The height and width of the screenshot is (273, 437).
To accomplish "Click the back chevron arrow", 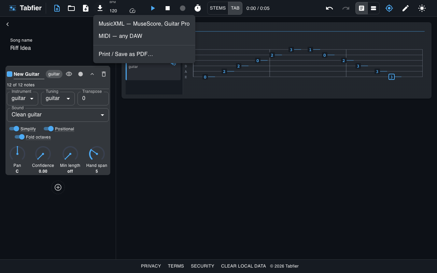I will 8,24.
